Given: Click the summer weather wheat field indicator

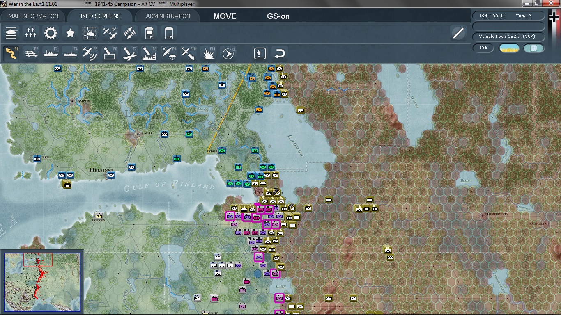Looking at the screenshot, I should coord(509,48).
